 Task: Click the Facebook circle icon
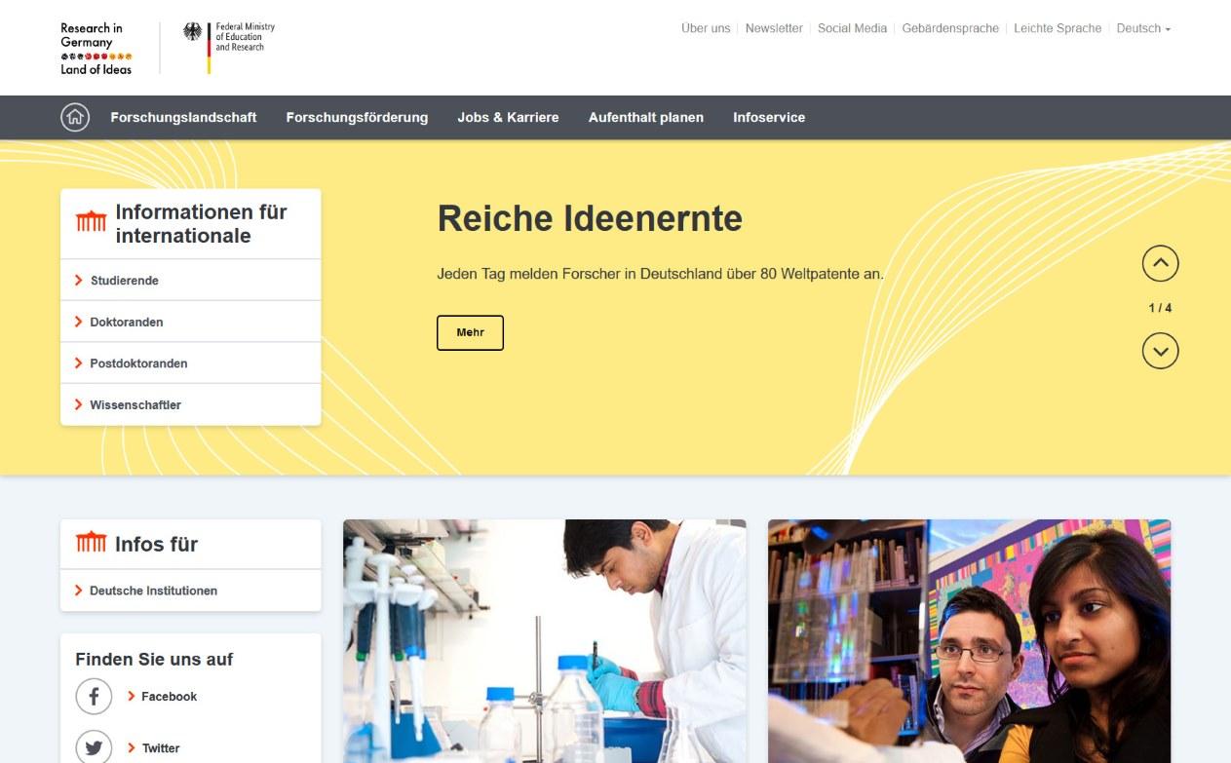(x=94, y=697)
